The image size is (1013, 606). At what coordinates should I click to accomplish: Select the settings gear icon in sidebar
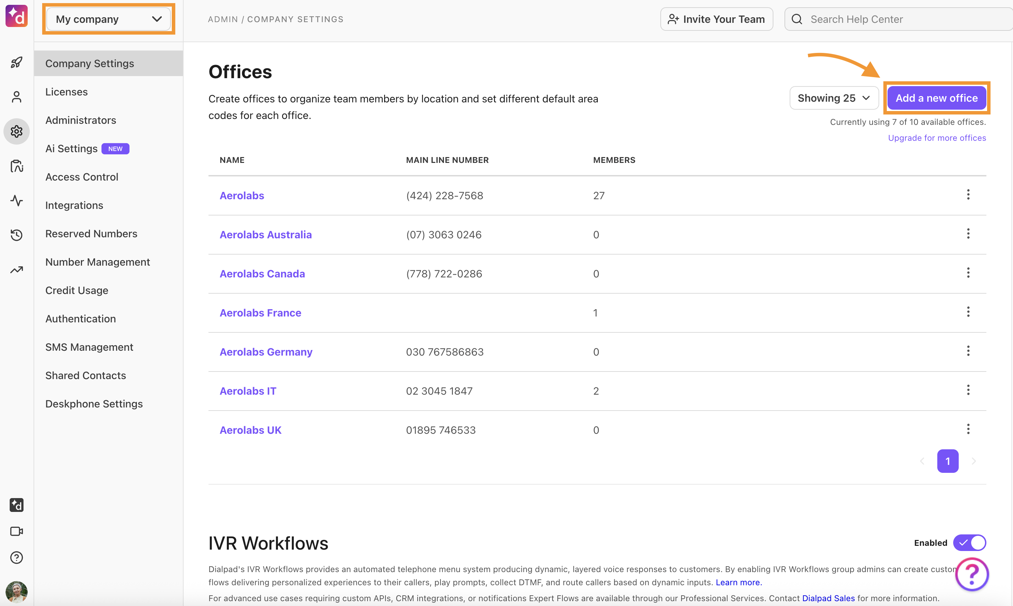click(x=16, y=131)
